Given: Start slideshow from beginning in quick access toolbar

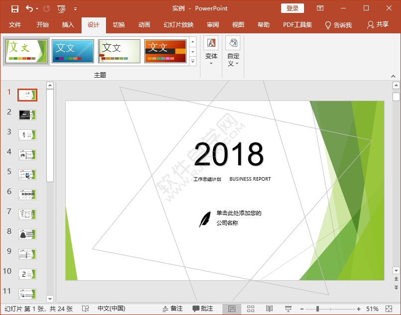Looking at the screenshot, I should pyautogui.click(x=61, y=9).
